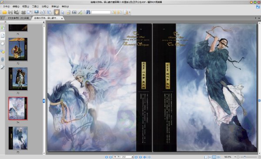Select the arrow Select tool
This screenshot has height=159, width=261.
63,12
